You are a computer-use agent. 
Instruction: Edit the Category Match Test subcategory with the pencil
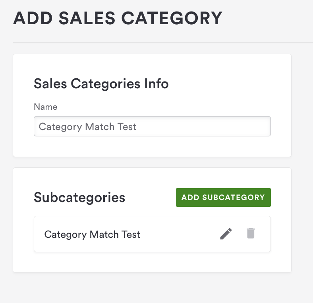click(226, 234)
